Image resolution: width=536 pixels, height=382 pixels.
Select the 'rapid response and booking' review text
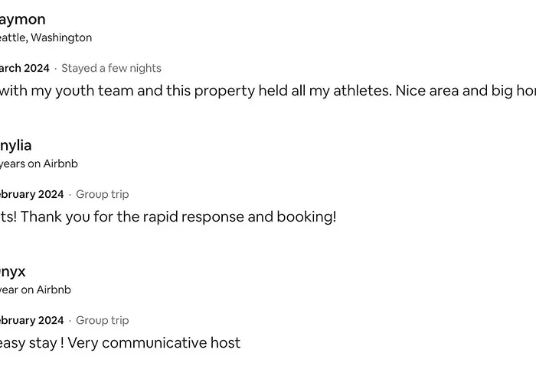(x=168, y=217)
